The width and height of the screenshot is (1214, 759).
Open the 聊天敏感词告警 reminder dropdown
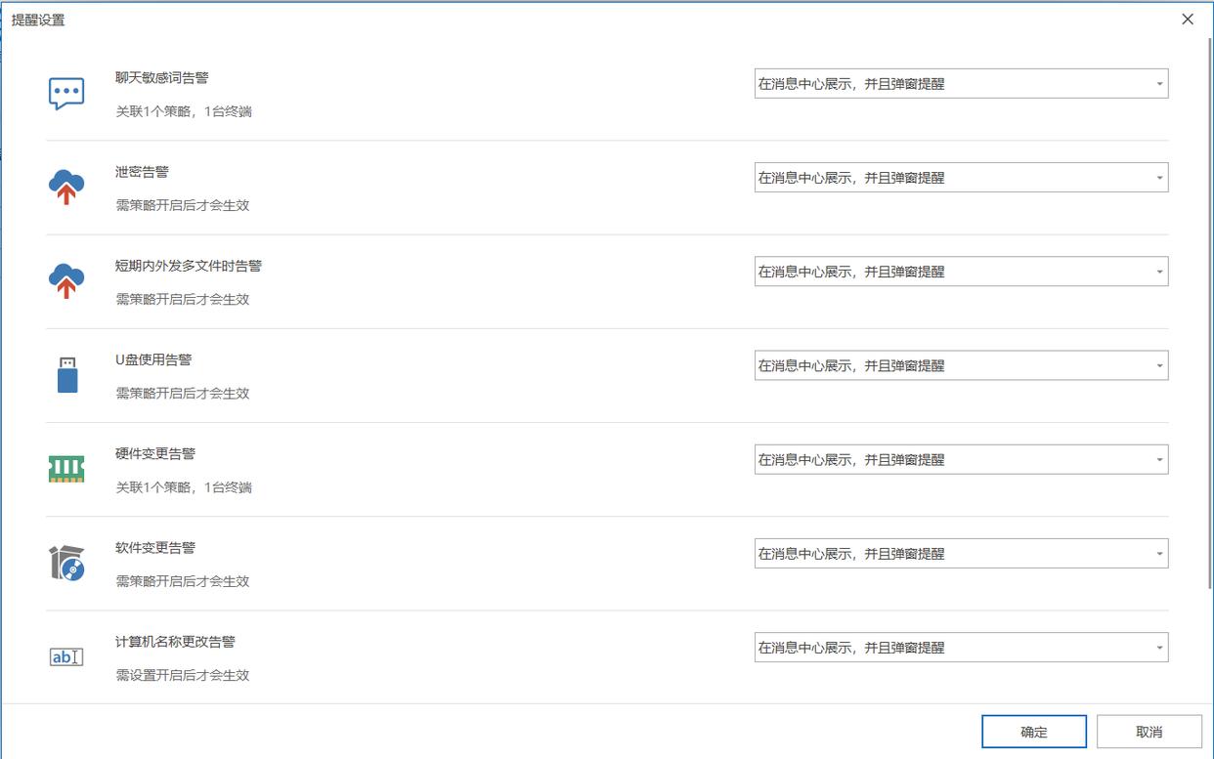(x=961, y=84)
